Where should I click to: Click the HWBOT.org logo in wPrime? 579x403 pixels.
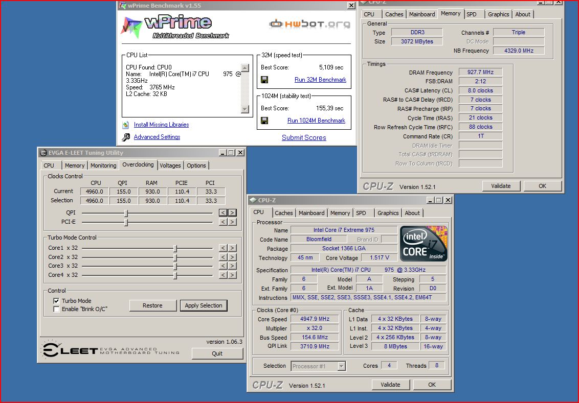point(309,24)
